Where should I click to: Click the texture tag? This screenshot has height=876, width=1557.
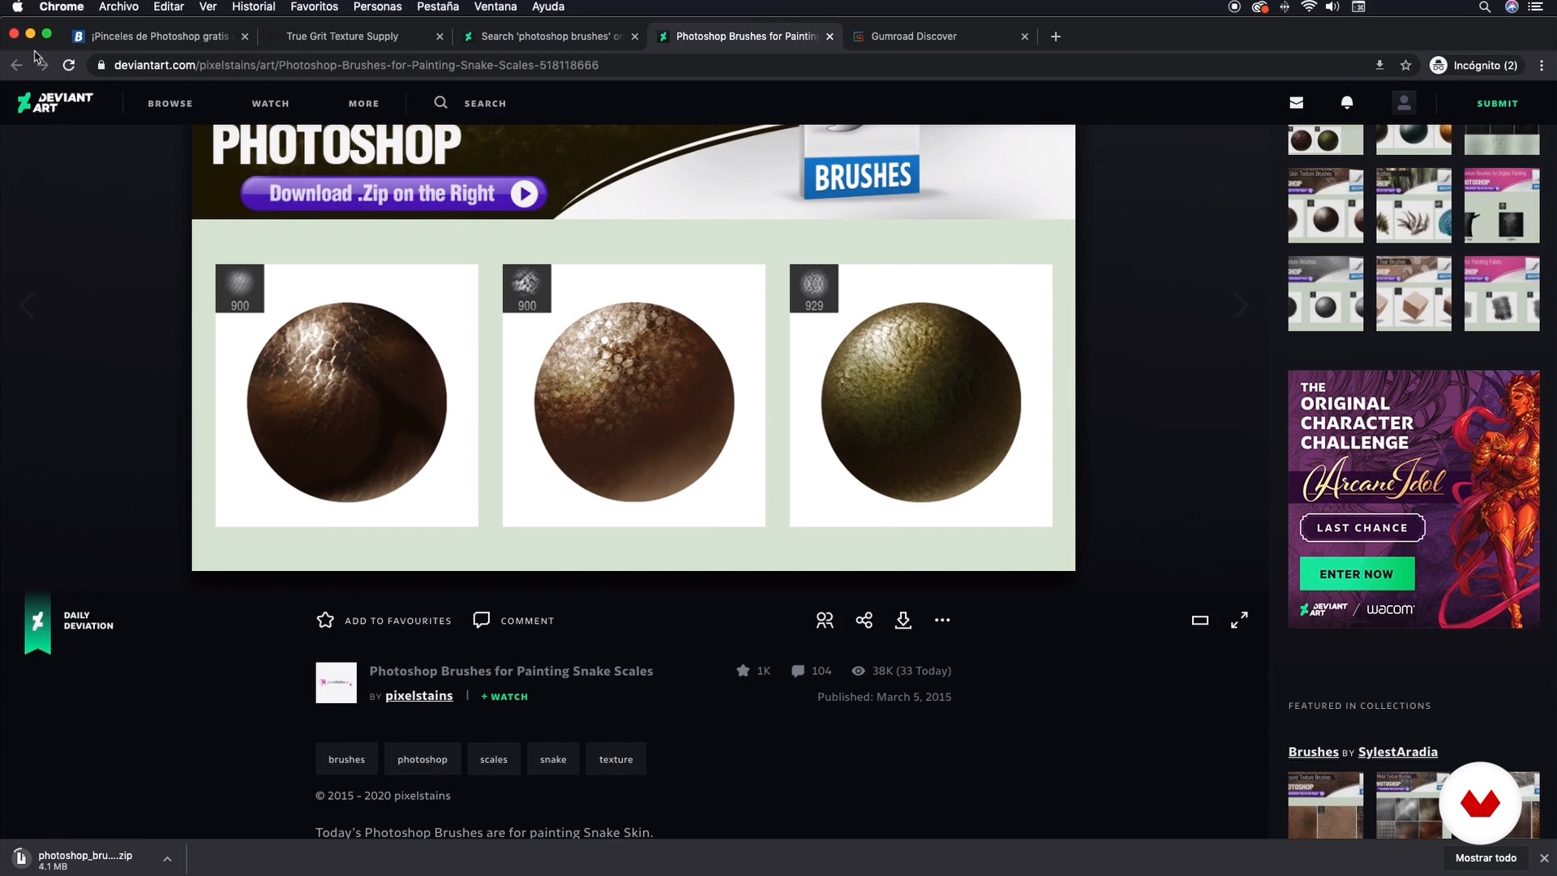(616, 759)
